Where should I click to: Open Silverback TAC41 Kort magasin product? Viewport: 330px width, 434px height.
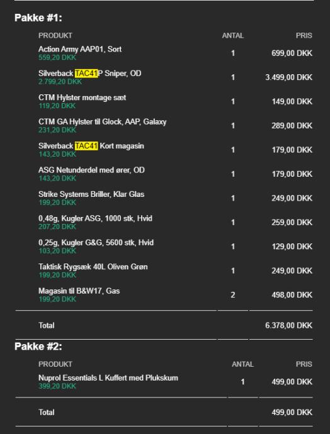coord(91,146)
